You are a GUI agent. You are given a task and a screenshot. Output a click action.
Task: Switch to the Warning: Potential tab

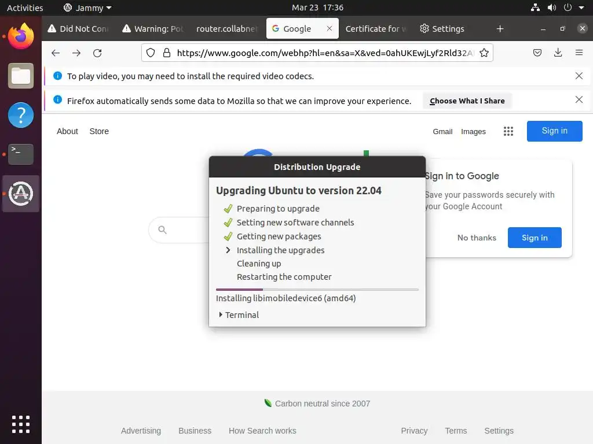coord(153,29)
